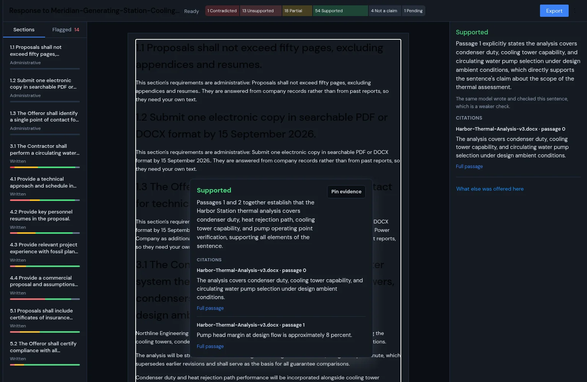Click 'The same model wrote and checked' note

pos(512,102)
